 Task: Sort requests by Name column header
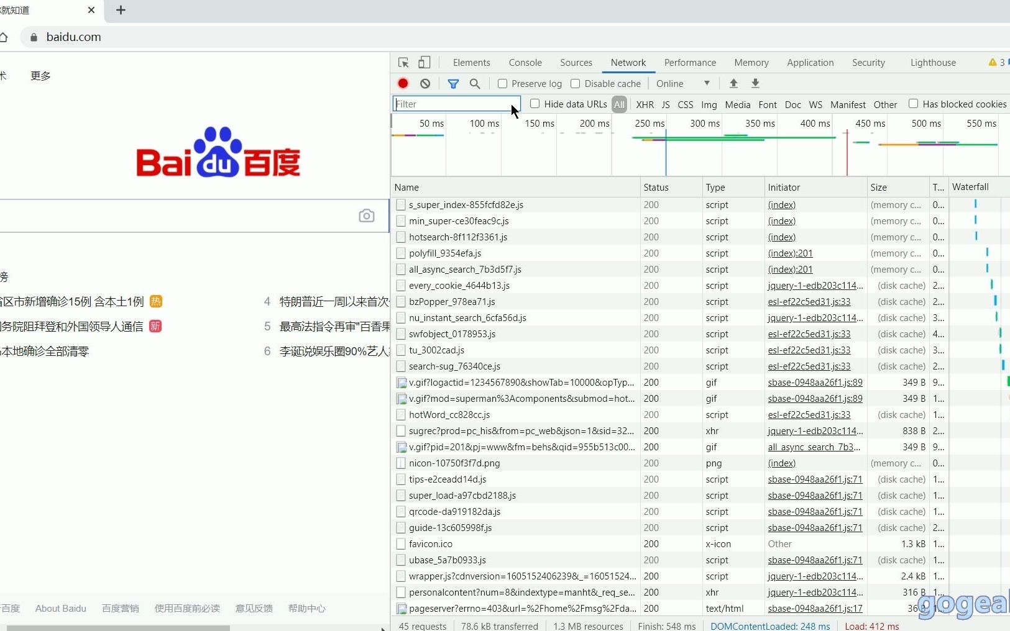(516, 188)
